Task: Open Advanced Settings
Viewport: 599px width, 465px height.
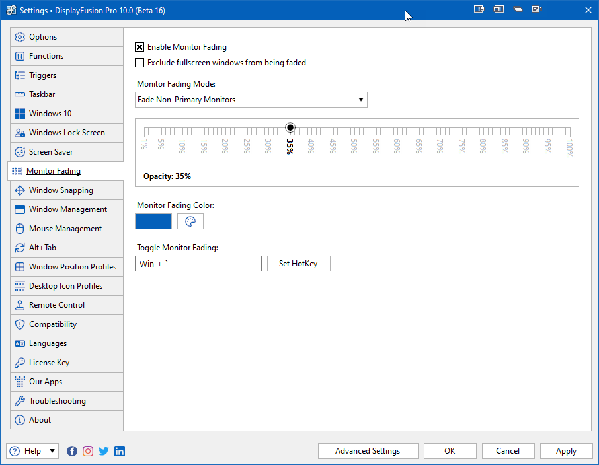Action: [x=368, y=451]
